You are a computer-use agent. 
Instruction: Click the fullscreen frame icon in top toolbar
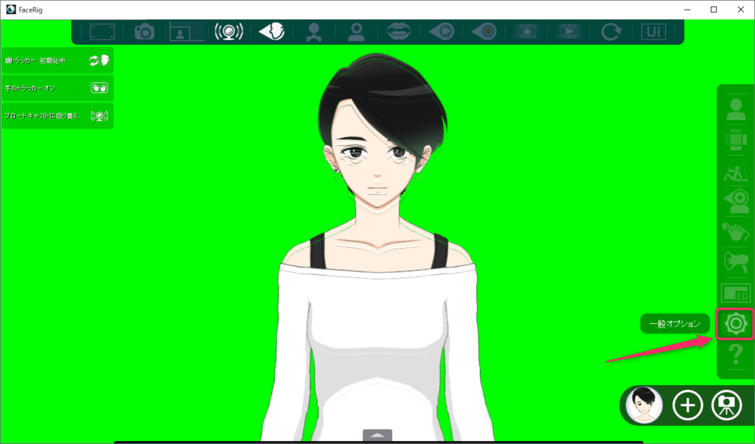[102, 32]
